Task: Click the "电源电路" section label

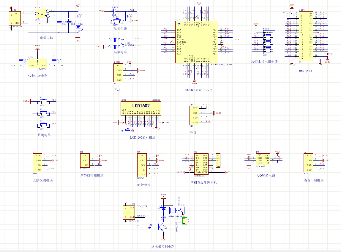Action: click(47, 38)
